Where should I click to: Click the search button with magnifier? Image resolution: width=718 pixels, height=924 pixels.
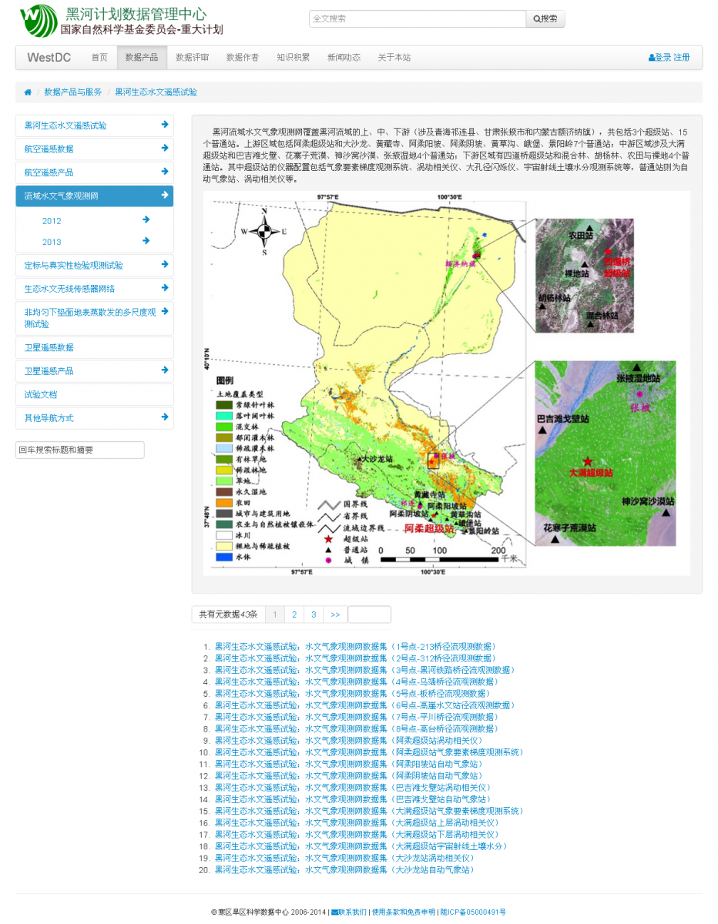(545, 19)
